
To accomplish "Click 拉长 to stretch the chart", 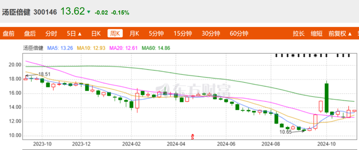I will 299,33.
